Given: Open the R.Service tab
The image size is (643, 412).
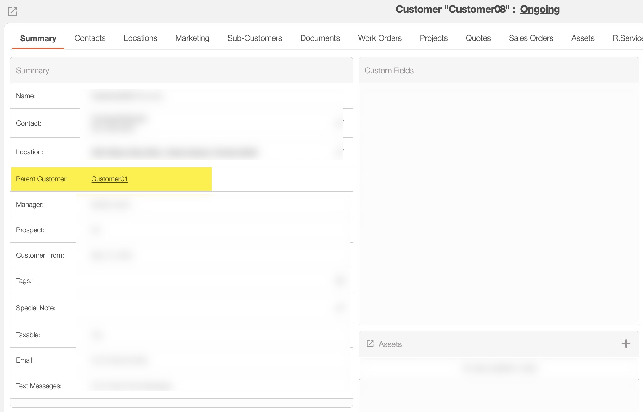Looking at the screenshot, I should [x=627, y=38].
